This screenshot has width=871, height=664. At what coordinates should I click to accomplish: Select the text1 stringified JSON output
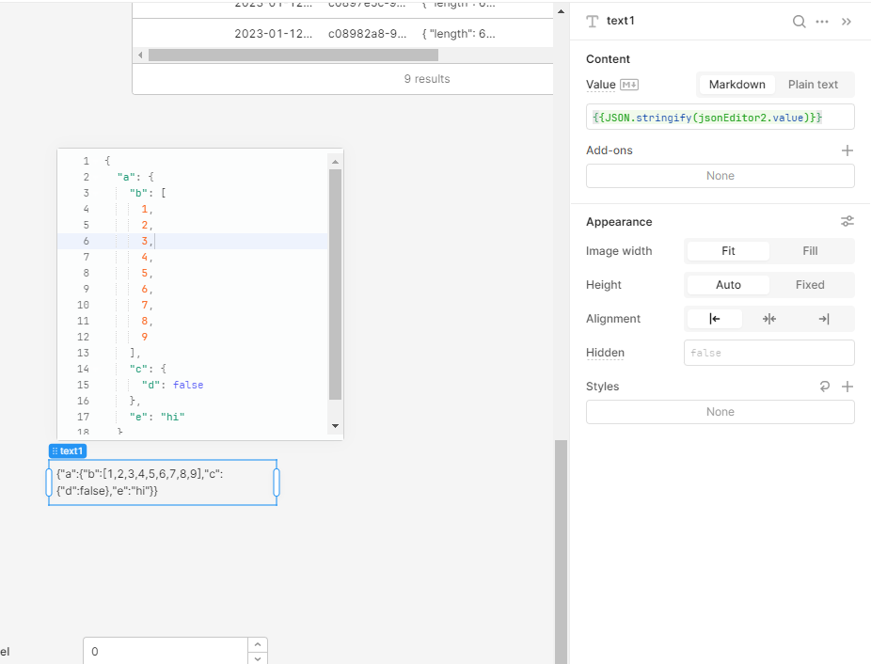click(139, 482)
